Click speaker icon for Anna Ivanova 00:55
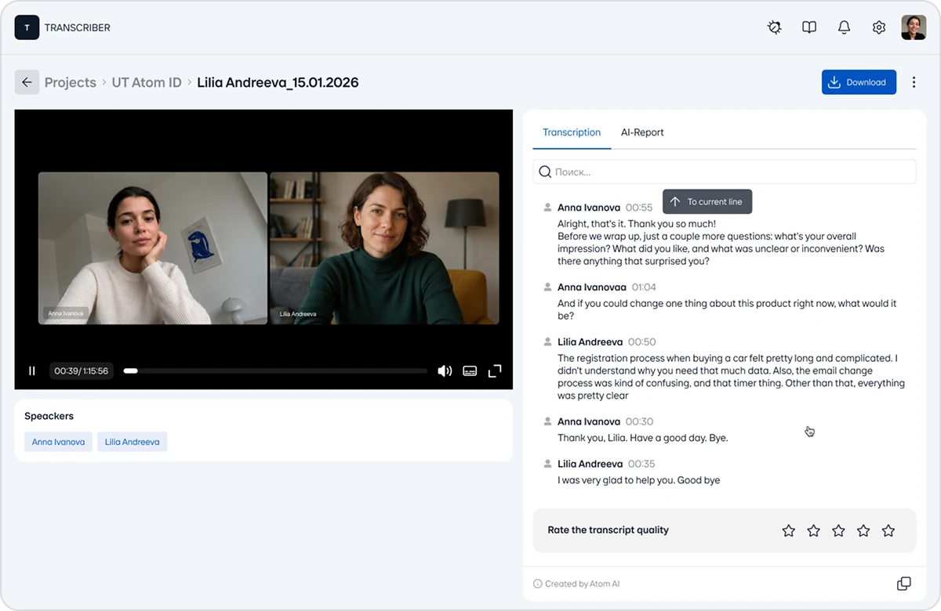 [547, 208]
